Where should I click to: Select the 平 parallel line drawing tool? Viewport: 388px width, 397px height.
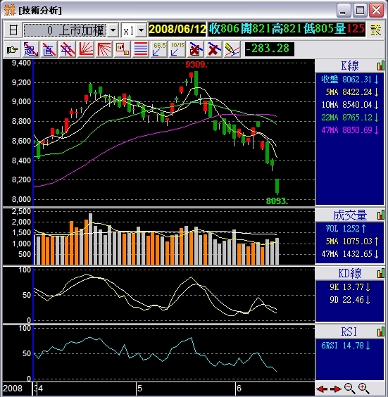point(68,49)
